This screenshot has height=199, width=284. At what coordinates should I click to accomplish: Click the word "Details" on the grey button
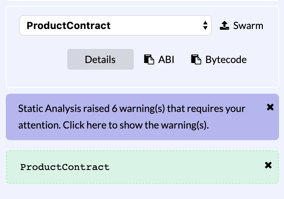tap(100, 60)
